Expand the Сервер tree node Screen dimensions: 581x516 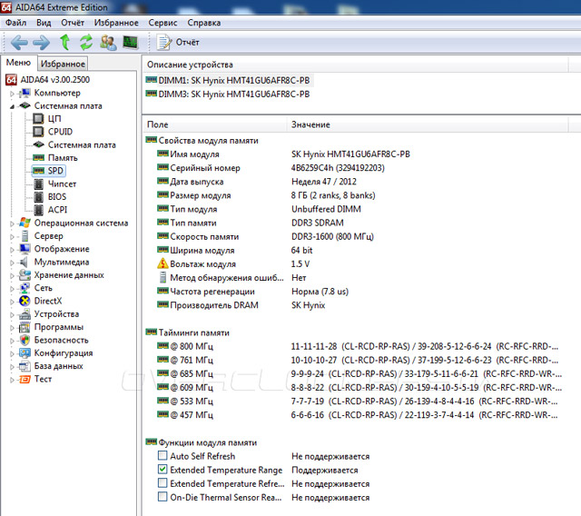click(12, 236)
